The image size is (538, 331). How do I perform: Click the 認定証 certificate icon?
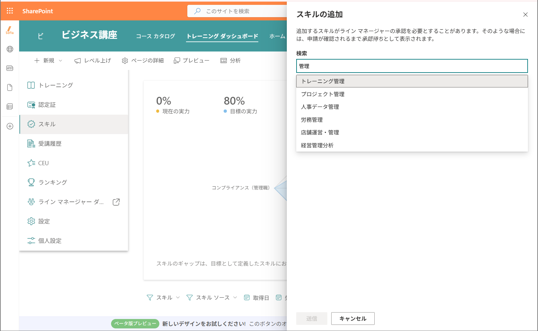point(31,105)
